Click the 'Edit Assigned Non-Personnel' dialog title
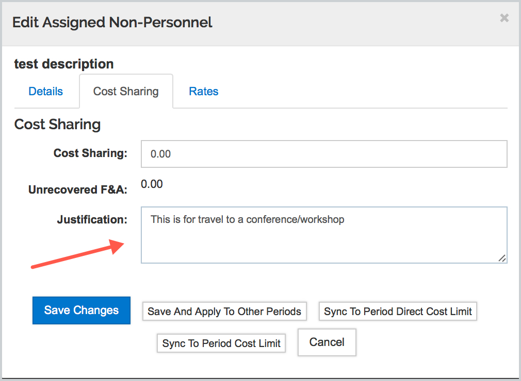The width and height of the screenshot is (521, 381). click(x=112, y=23)
